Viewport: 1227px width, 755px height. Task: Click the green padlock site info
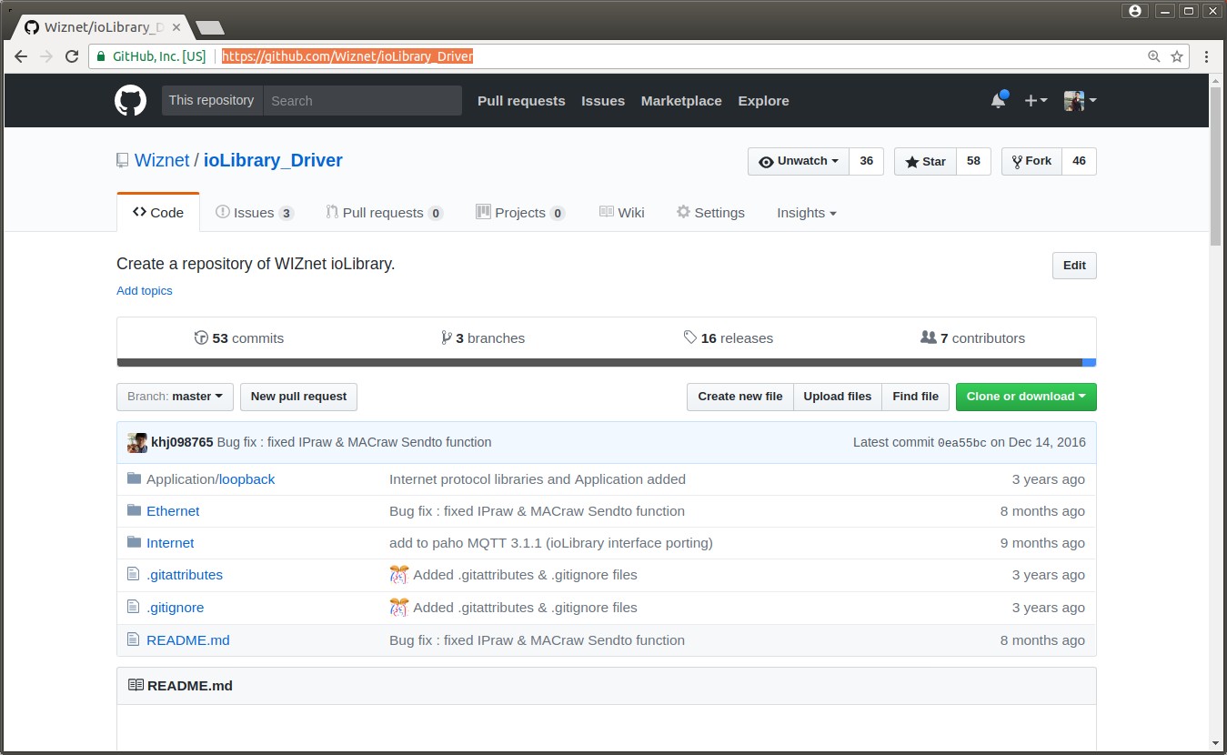(x=102, y=56)
